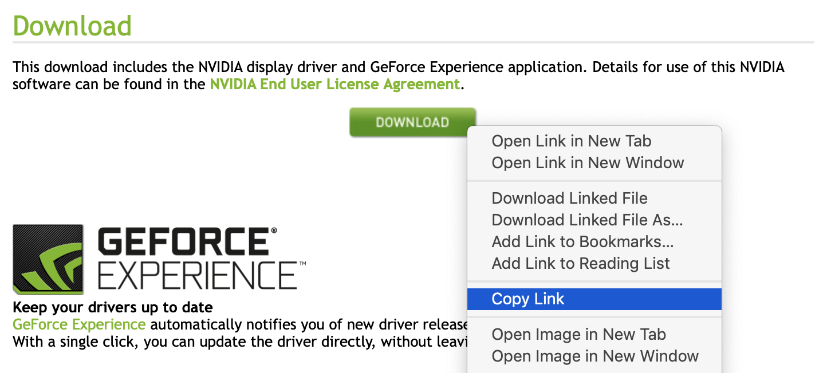
Task: Click the 'automatically notifies you' sentence
Action: click(x=309, y=325)
